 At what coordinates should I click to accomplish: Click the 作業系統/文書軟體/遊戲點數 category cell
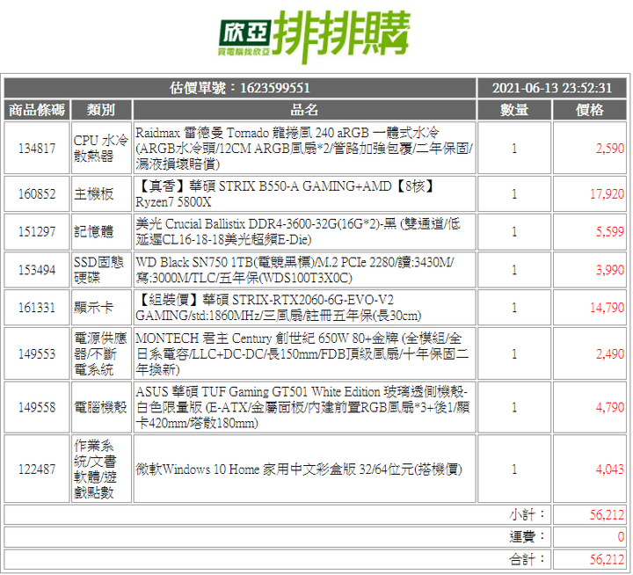[x=101, y=469]
